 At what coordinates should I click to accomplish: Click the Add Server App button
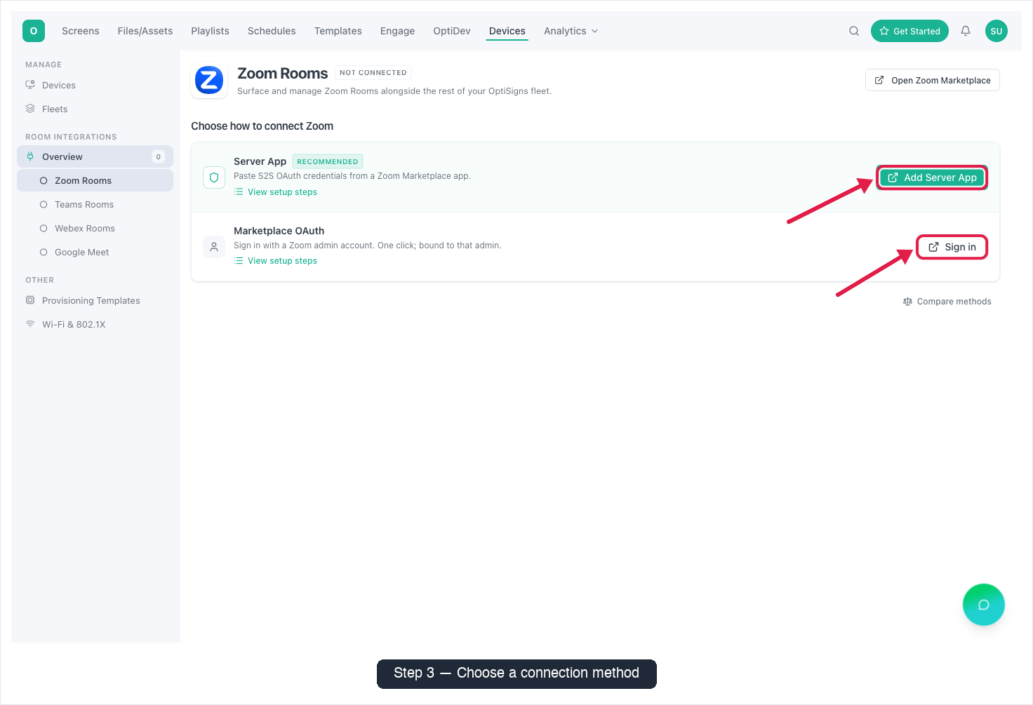932,177
